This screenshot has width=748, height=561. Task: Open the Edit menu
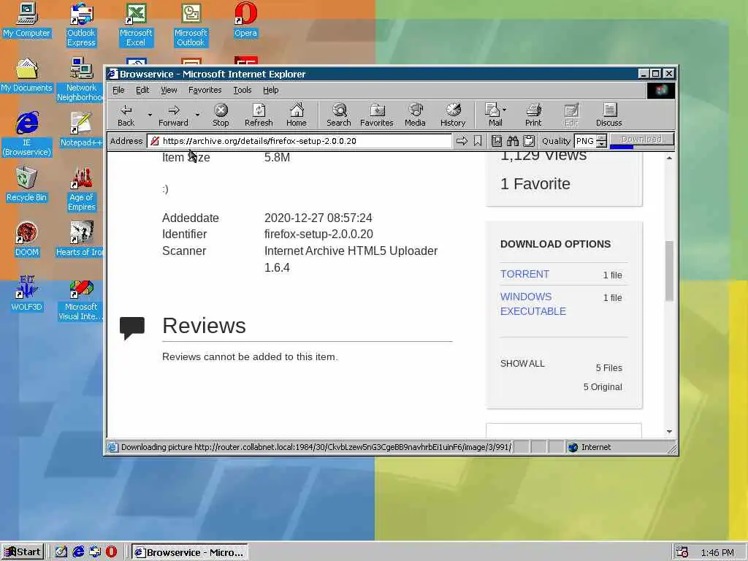[x=142, y=90]
